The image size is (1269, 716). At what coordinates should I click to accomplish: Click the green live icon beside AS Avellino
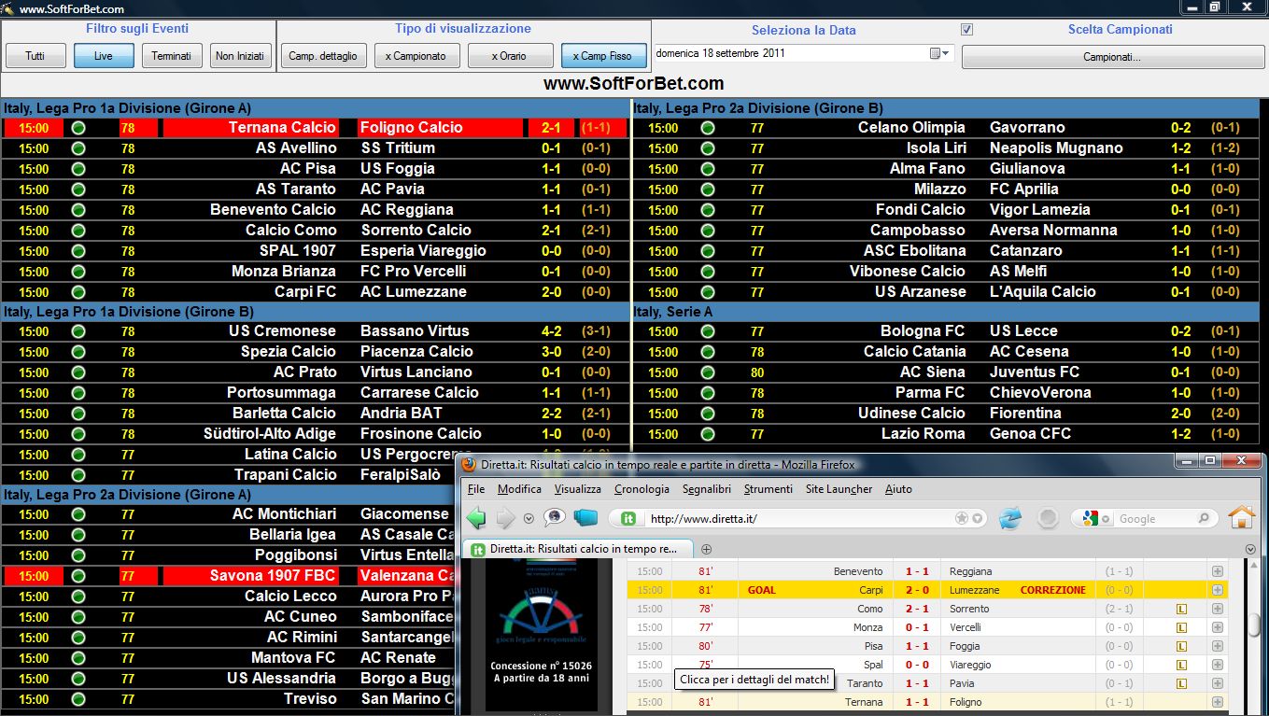78,148
